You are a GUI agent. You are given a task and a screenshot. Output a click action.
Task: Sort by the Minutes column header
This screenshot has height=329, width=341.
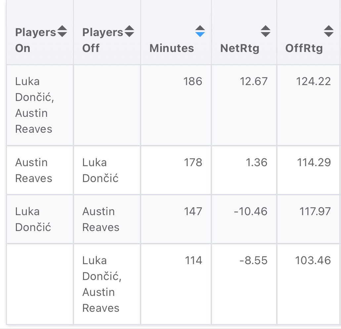coord(172,48)
